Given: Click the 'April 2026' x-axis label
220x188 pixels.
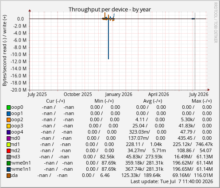Looking at the screenshot, I should (x=158, y=94).
